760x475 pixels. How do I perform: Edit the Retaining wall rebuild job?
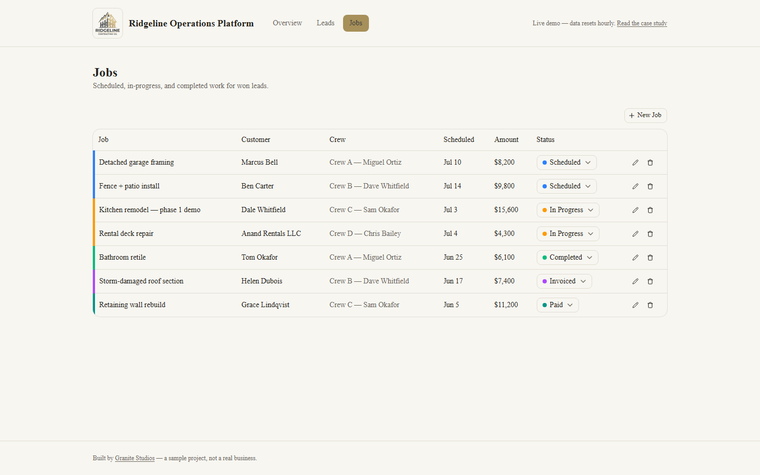pyautogui.click(x=635, y=305)
